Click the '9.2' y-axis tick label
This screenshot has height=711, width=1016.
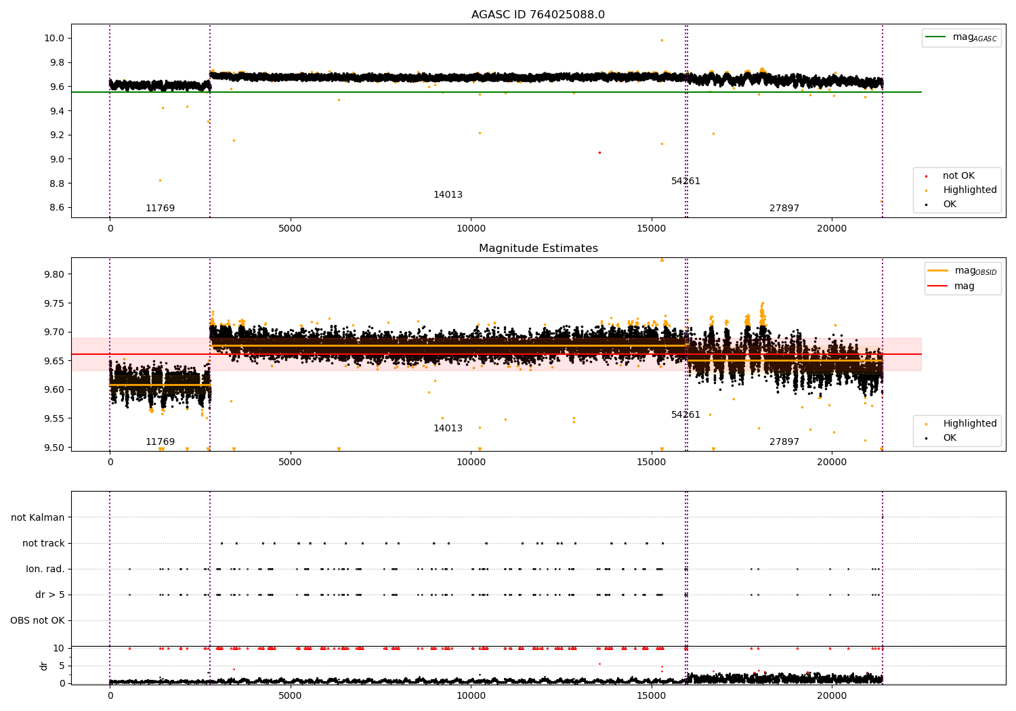pyautogui.click(x=57, y=135)
